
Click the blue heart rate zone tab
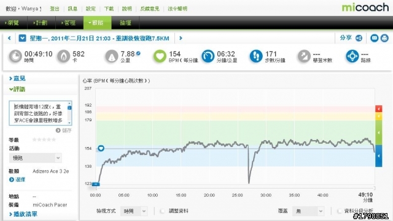click(379, 155)
